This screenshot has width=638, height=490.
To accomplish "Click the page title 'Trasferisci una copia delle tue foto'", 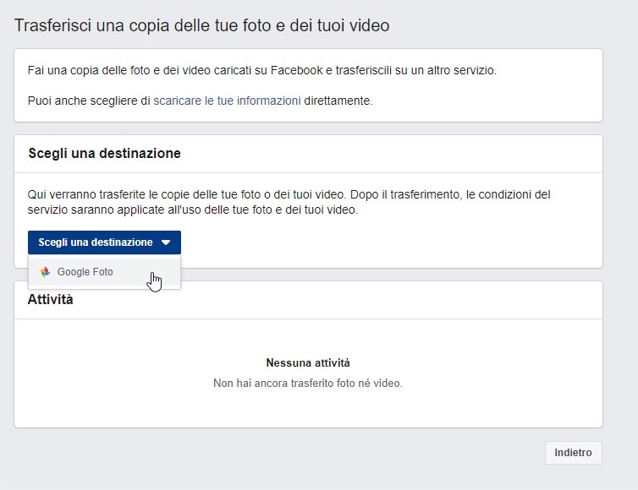I will 135,25.
